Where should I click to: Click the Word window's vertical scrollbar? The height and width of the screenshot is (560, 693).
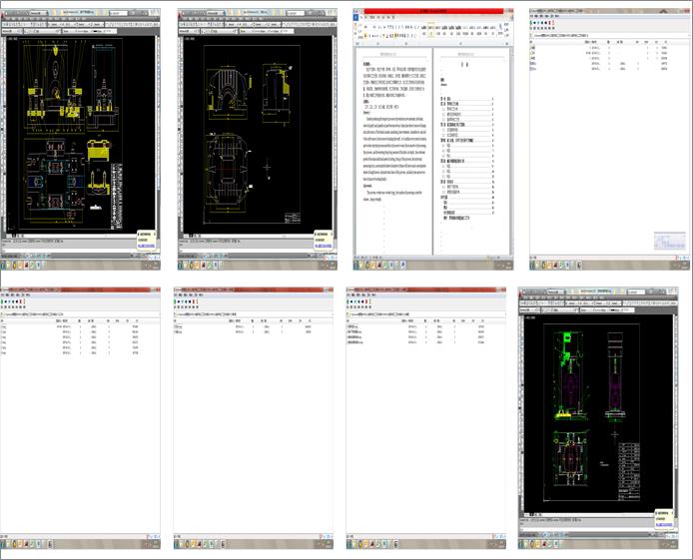(511, 150)
